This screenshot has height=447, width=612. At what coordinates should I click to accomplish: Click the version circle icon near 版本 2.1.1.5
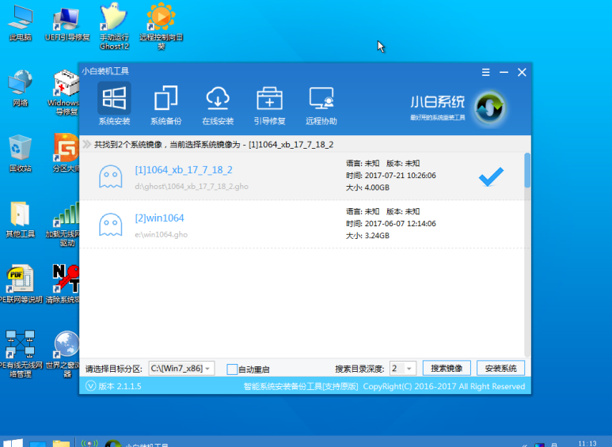click(x=90, y=386)
